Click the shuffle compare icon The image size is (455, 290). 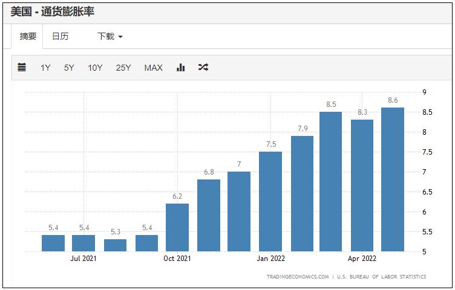(x=203, y=68)
